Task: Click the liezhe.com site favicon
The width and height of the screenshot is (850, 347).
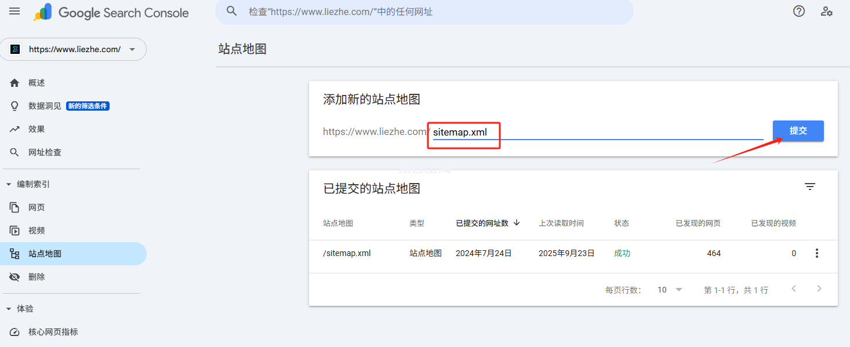Action: point(16,49)
